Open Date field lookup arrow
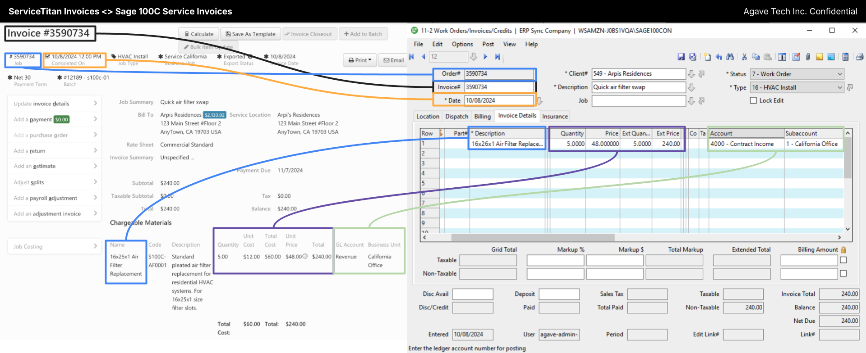Screen dimensions: 866x353 (539, 101)
